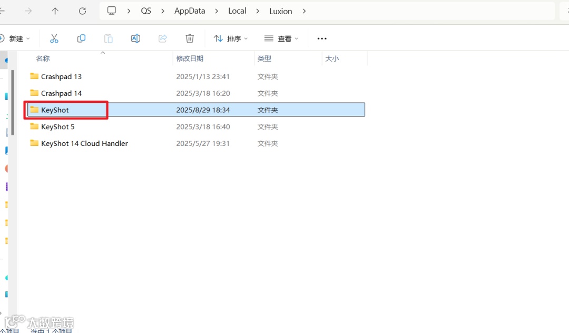Sort by 大小 column header
Image resolution: width=569 pixels, height=333 pixels.
(332, 58)
